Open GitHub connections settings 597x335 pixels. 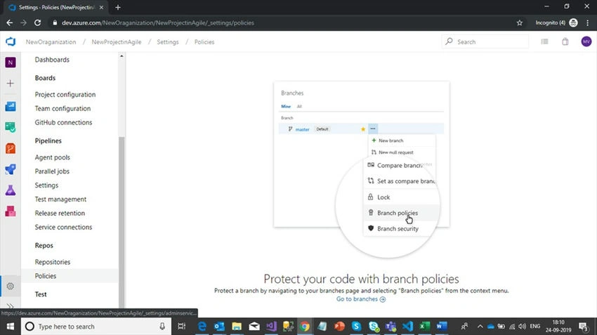coord(63,123)
